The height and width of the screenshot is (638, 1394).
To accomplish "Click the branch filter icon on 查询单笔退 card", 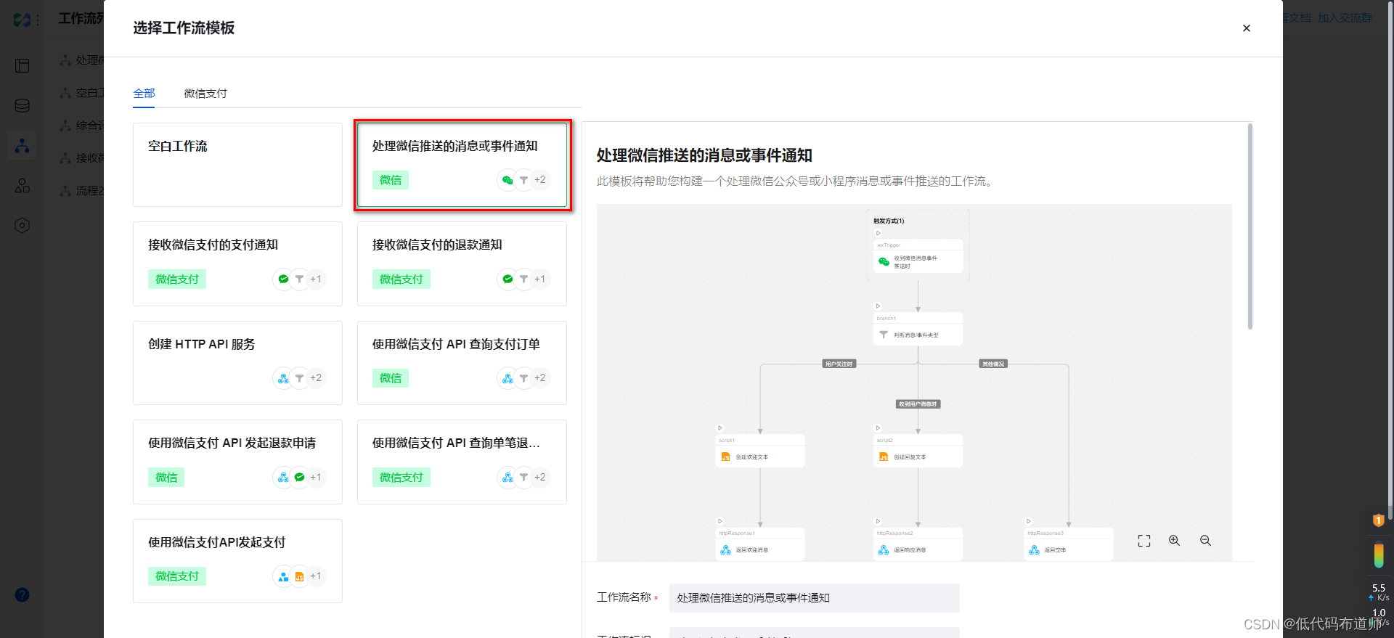I will [x=523, y=477].
